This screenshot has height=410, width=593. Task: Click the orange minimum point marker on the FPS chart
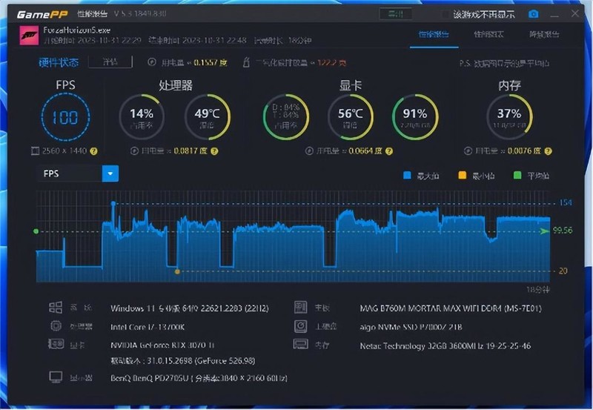(x=177, y=271)
